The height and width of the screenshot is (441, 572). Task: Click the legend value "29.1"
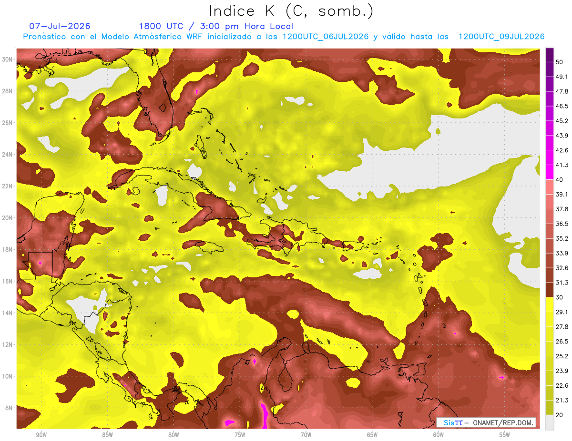[562, 312]
